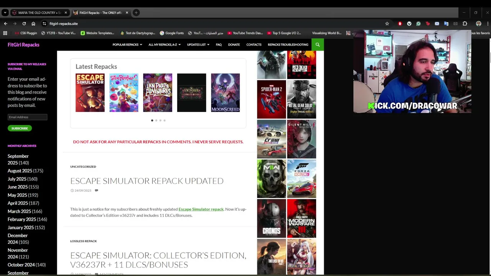Open the camera screenshot extension
The image size is (491, 276).
pos(437,24)
